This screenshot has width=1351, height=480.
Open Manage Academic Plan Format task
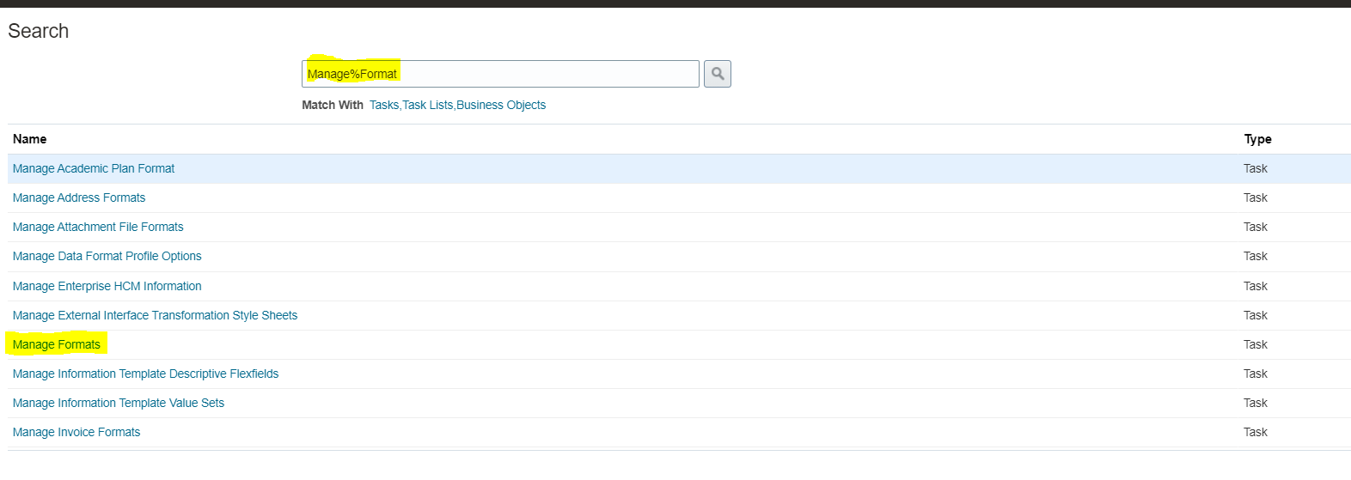94,168
